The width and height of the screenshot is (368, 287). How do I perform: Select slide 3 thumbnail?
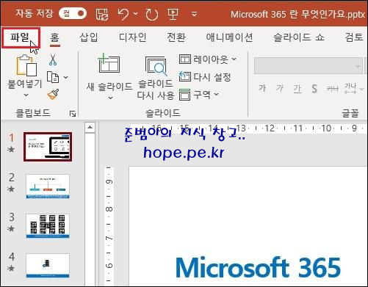pyautogui.click(x=48, y=226)
